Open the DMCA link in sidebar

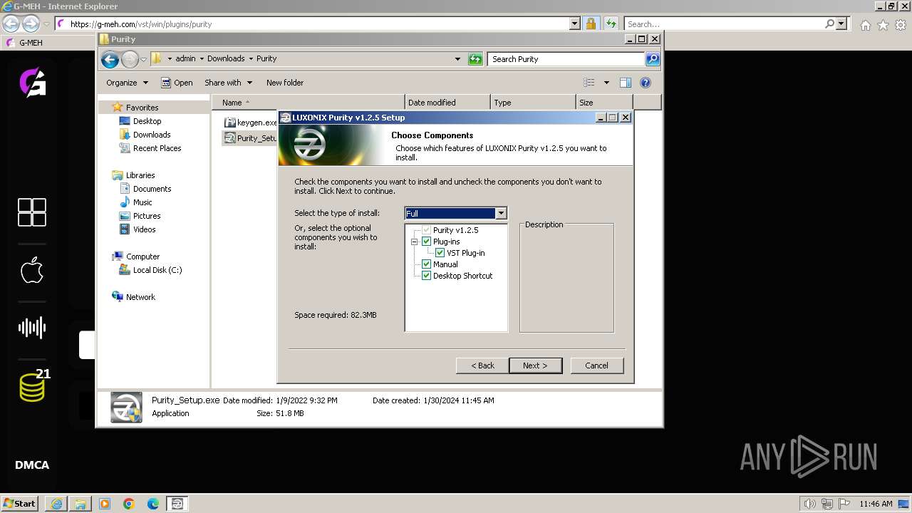click(32, 465)
